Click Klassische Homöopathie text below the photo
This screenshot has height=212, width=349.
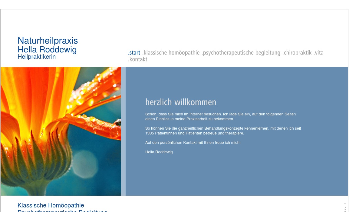click(51, 206)
